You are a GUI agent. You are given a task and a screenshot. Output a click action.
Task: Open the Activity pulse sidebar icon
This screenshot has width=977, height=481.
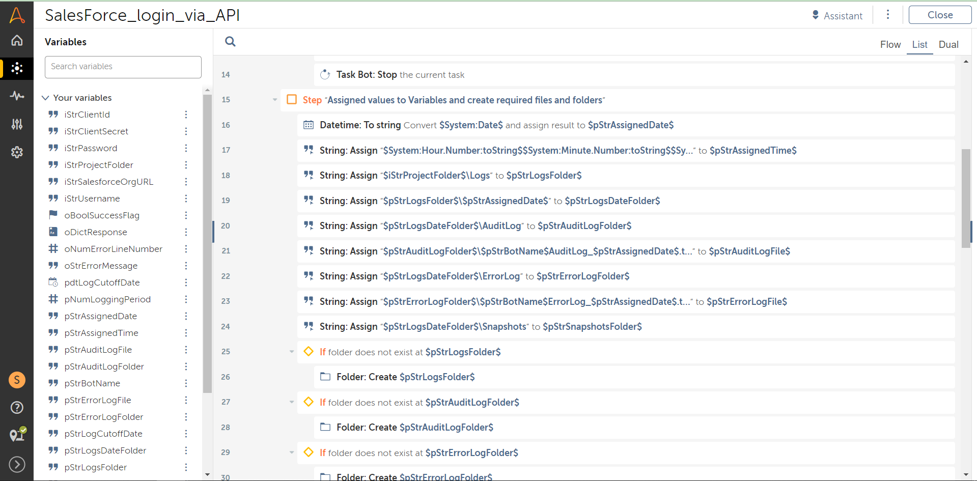pyautogui.click(x=17, y=96)
